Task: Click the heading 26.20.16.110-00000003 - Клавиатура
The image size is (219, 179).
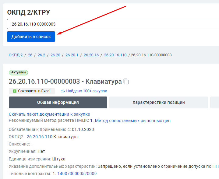Action: (x=65, y=81)
